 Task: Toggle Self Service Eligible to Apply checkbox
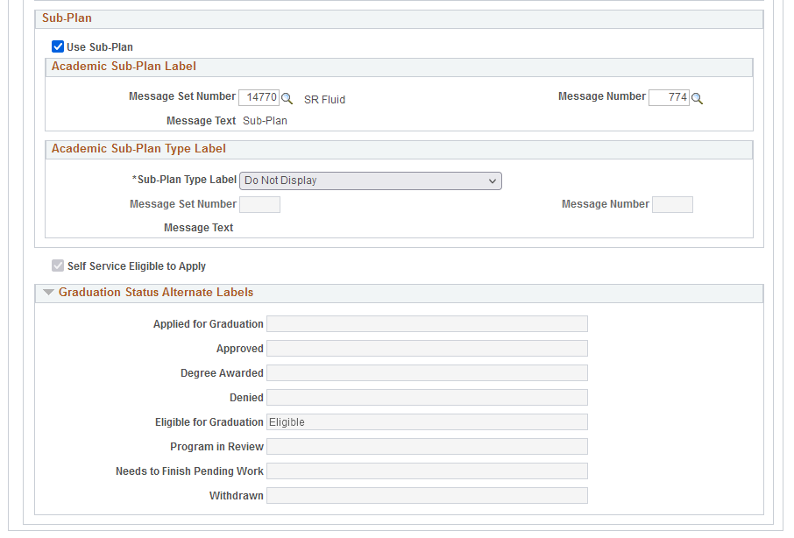[x=58, y=265]
